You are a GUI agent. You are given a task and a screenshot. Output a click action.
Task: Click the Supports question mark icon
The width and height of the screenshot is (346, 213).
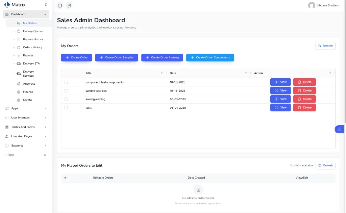coord(7,145)
